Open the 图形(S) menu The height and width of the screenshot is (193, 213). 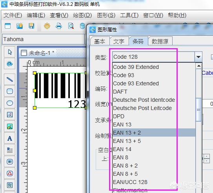point(106,15)
